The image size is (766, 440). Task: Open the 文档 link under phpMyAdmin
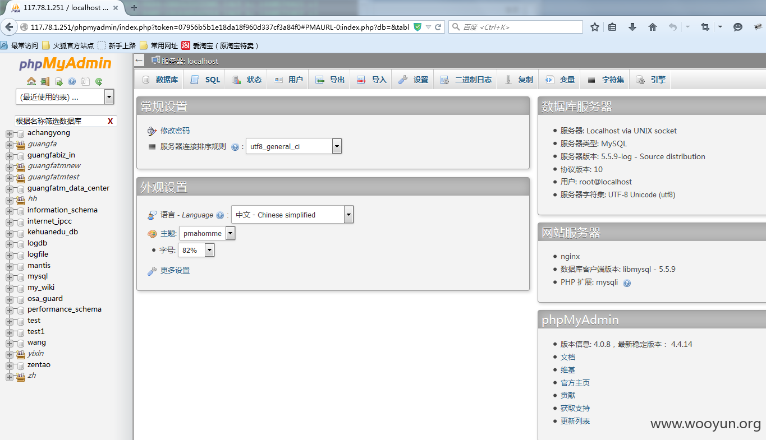coord(568,357)
